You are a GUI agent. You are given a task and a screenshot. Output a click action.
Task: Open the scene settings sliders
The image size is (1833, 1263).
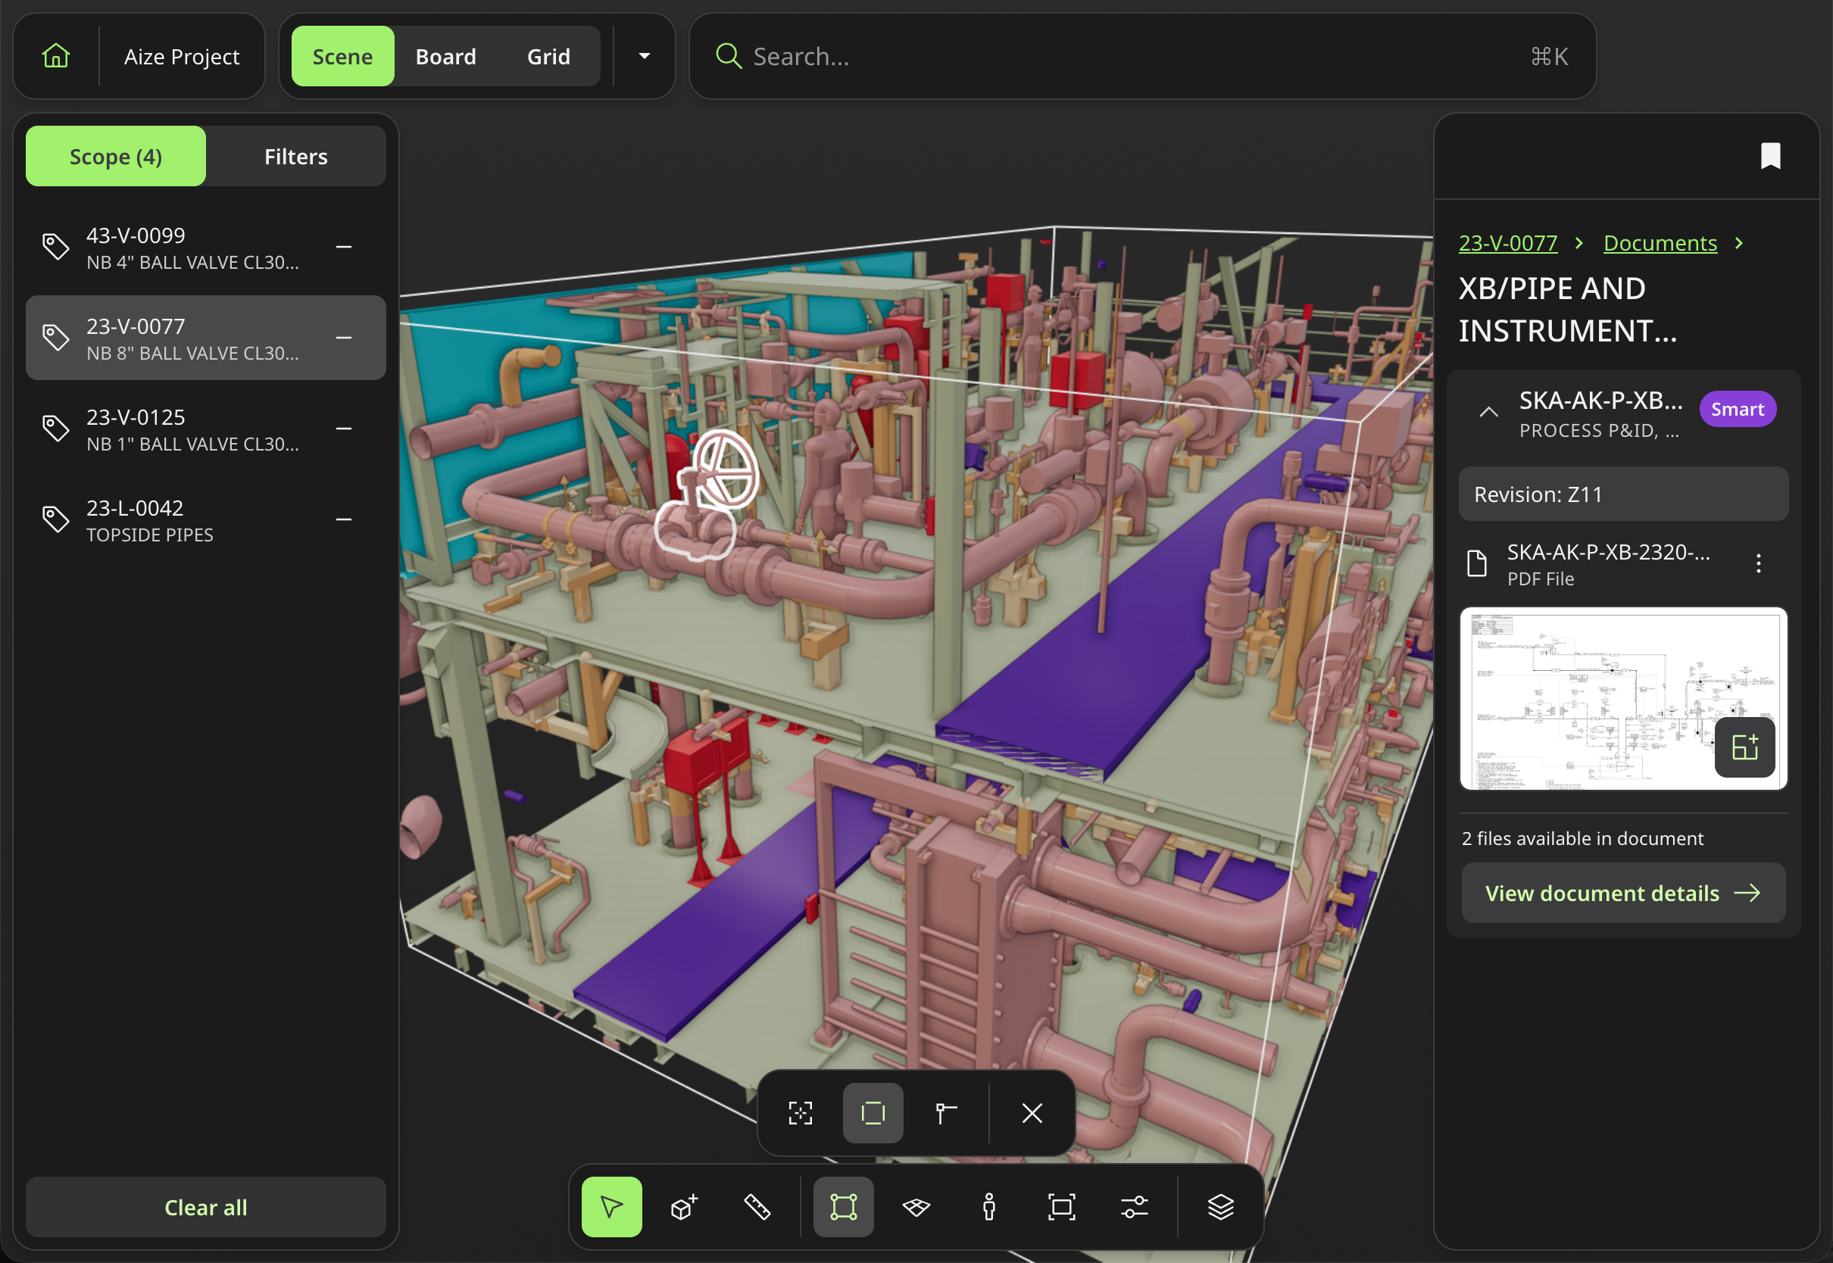[1134, 1206]
